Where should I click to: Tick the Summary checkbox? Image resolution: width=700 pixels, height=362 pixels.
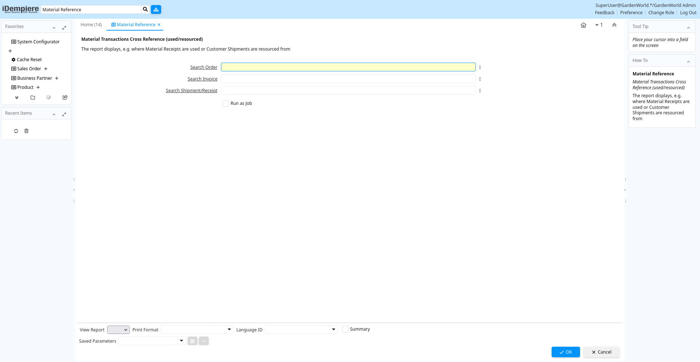click(345, 329)
